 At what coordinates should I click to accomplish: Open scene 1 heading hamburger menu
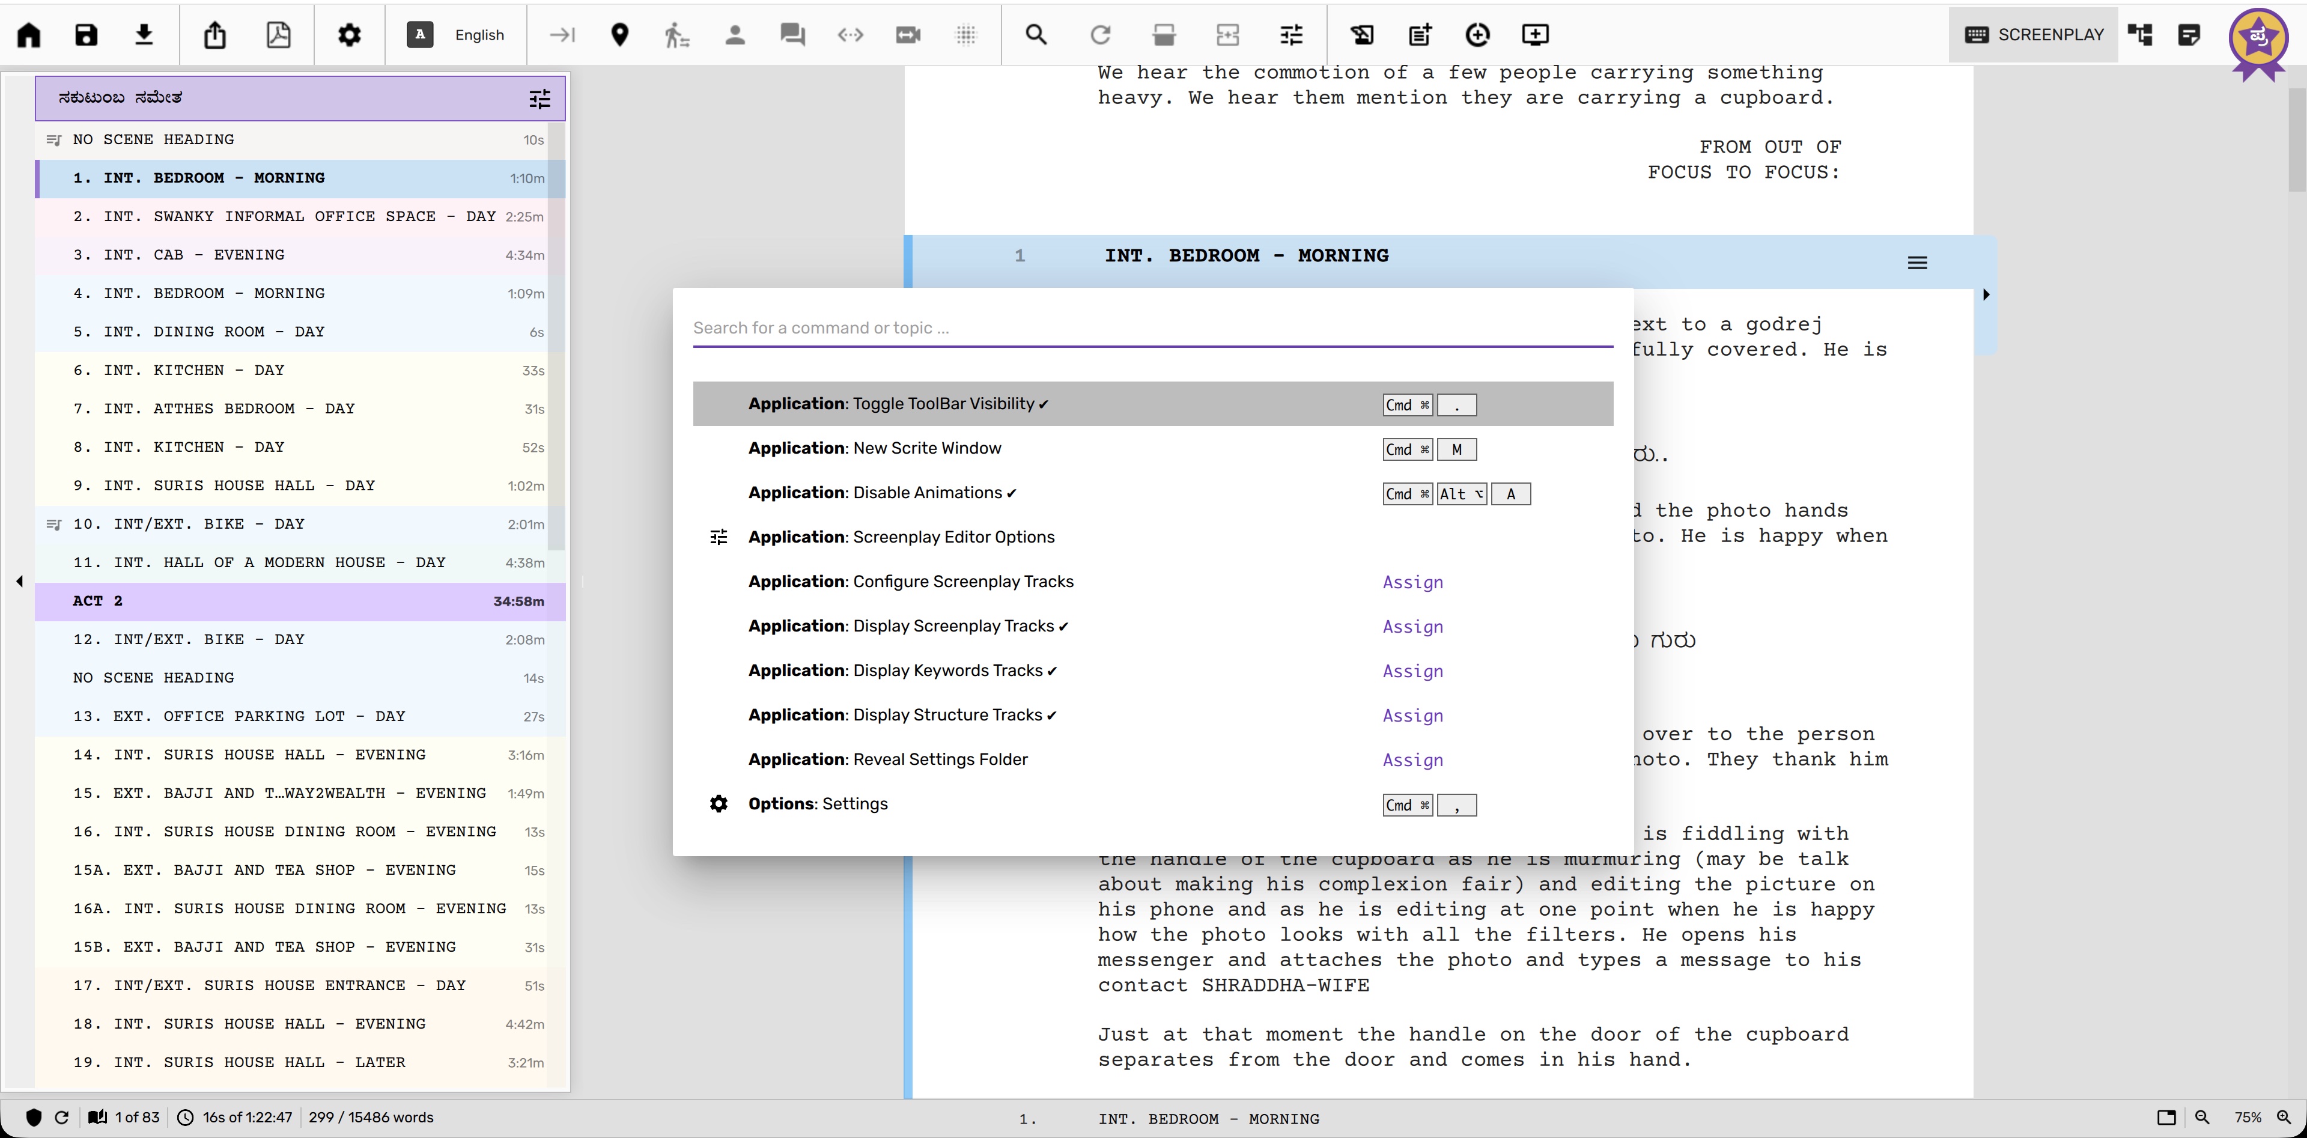pos(1916,263)
